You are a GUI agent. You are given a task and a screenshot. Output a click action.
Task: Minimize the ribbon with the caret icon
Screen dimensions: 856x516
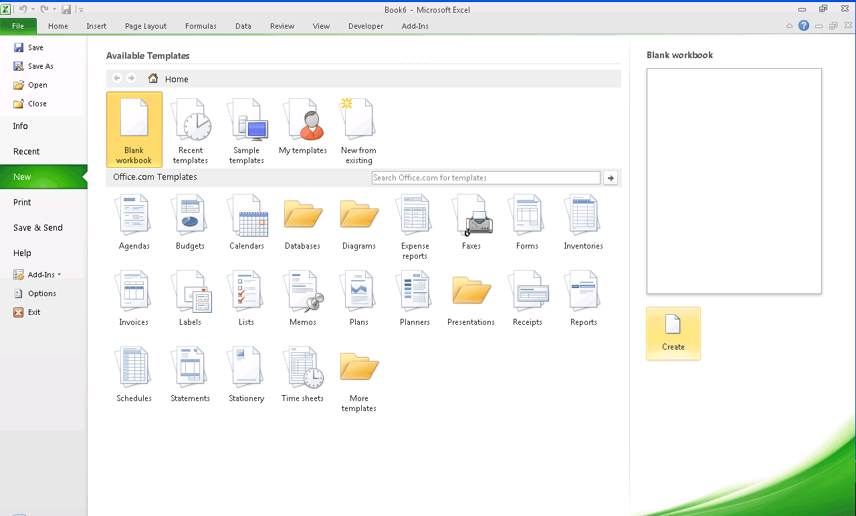(789, 26)
